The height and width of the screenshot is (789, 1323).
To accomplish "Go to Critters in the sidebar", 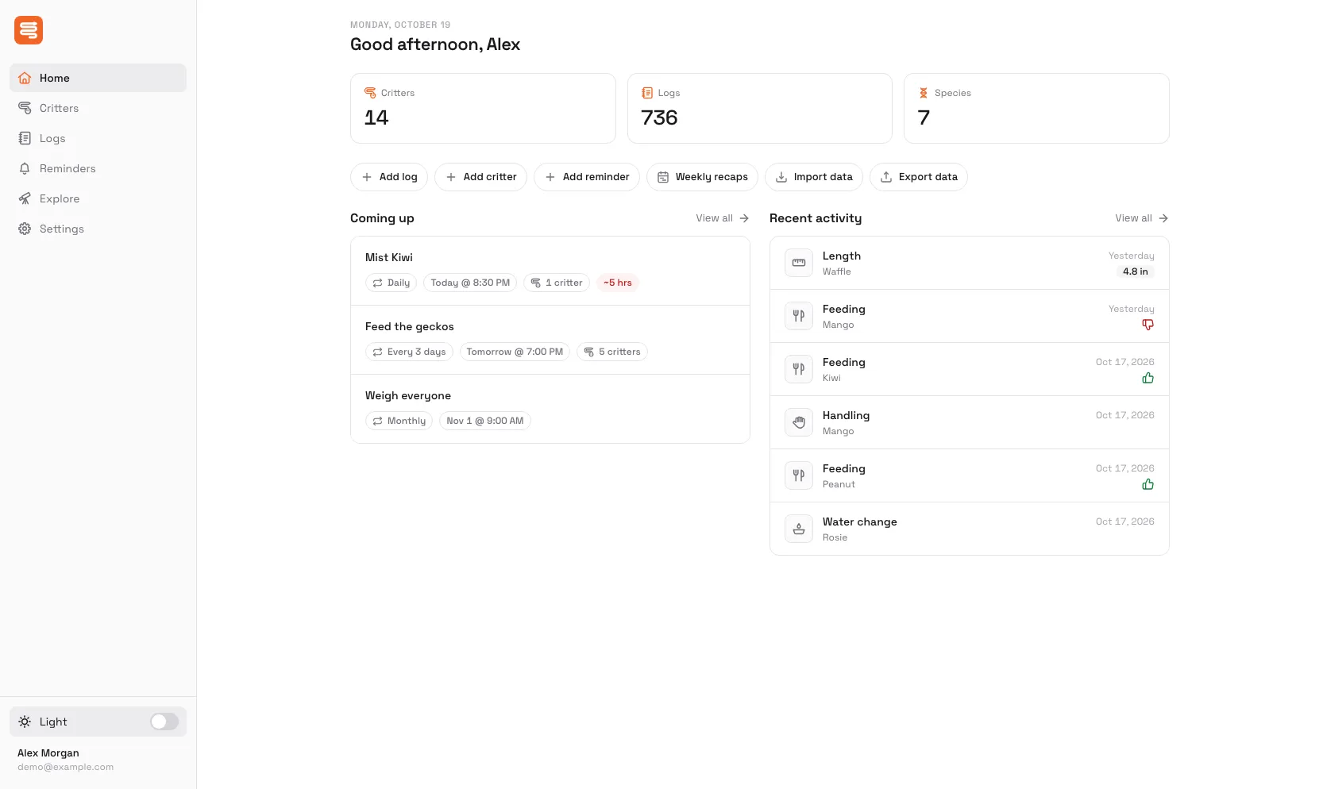I will pos(98,108).
